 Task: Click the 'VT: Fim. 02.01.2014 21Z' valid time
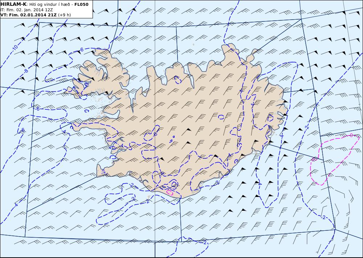click(28, 15)
